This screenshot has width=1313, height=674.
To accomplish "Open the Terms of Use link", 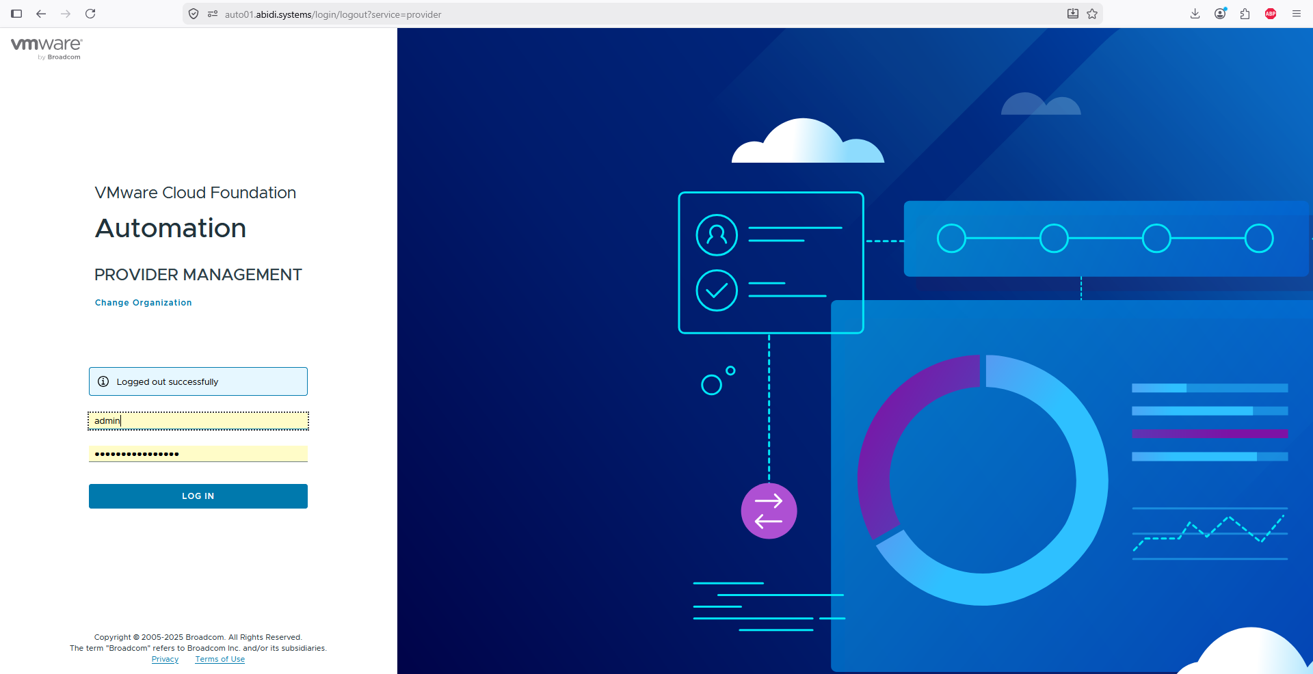I will tap(220, 659).
